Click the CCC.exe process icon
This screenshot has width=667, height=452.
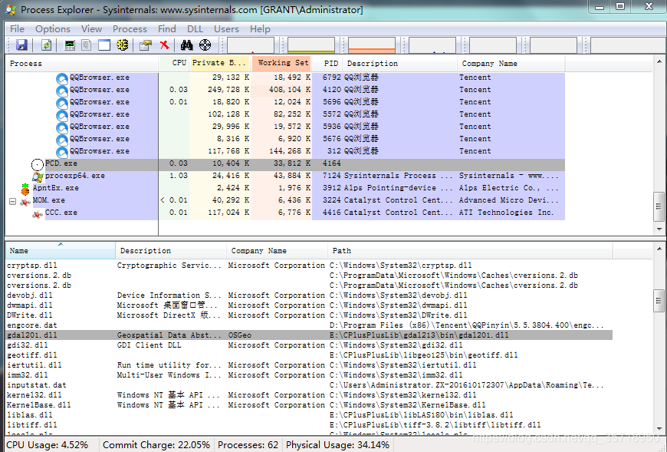[x=38, y=213]
